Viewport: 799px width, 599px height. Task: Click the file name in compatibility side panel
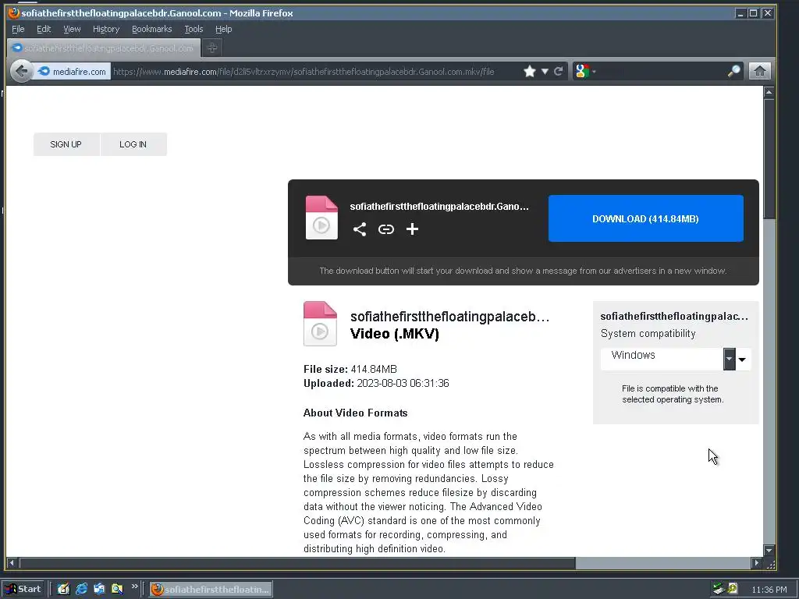point(674,317)
